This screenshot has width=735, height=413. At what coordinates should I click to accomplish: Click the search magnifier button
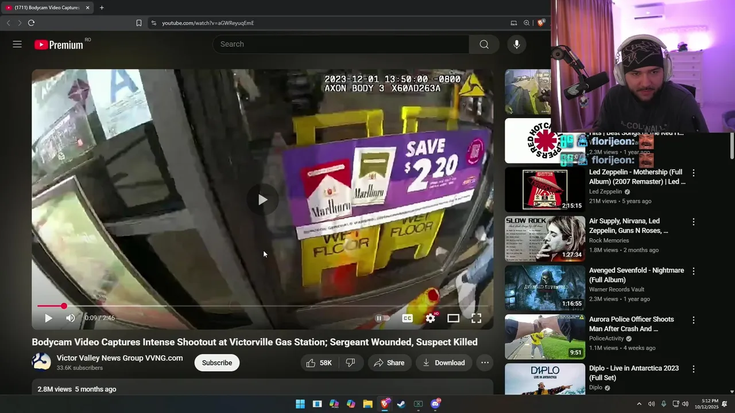tap(484, 44)
